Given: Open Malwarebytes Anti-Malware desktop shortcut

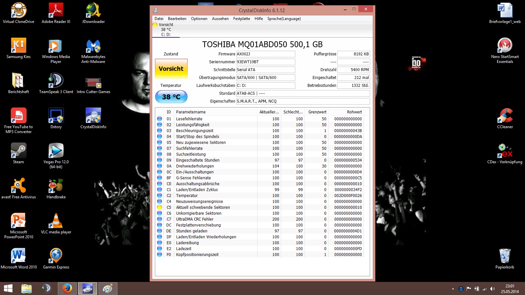Looking at the screenshot, I should (94, 51).
